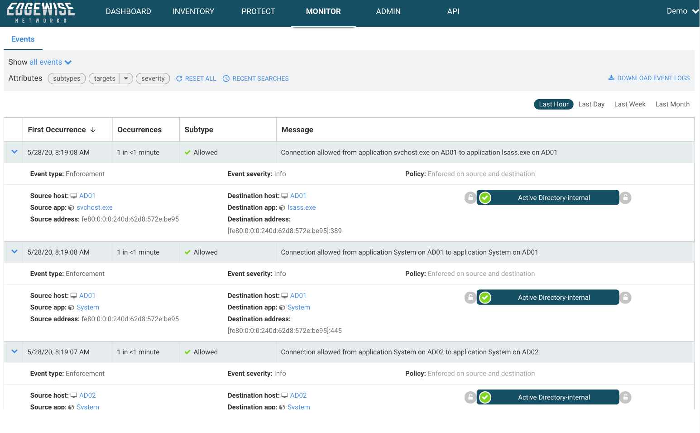Image resolution: width=700 pixels, height=433 pixels.
Task: Collapse the svchost.exe to lsass.exe event row
Action: click(x=14, y=152)
